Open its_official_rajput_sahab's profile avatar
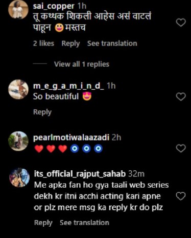This screenshot has width=191, height=238. pos(19,177)
